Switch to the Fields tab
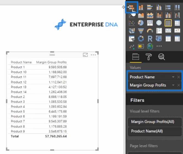The height and width of the screenshot is (154, 183). (136, 57)
